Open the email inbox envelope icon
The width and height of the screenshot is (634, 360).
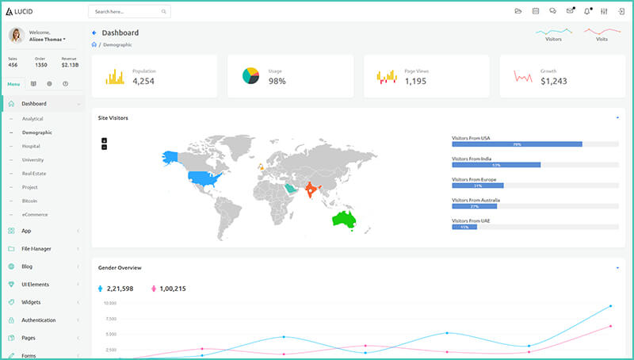tap(570, 11)
